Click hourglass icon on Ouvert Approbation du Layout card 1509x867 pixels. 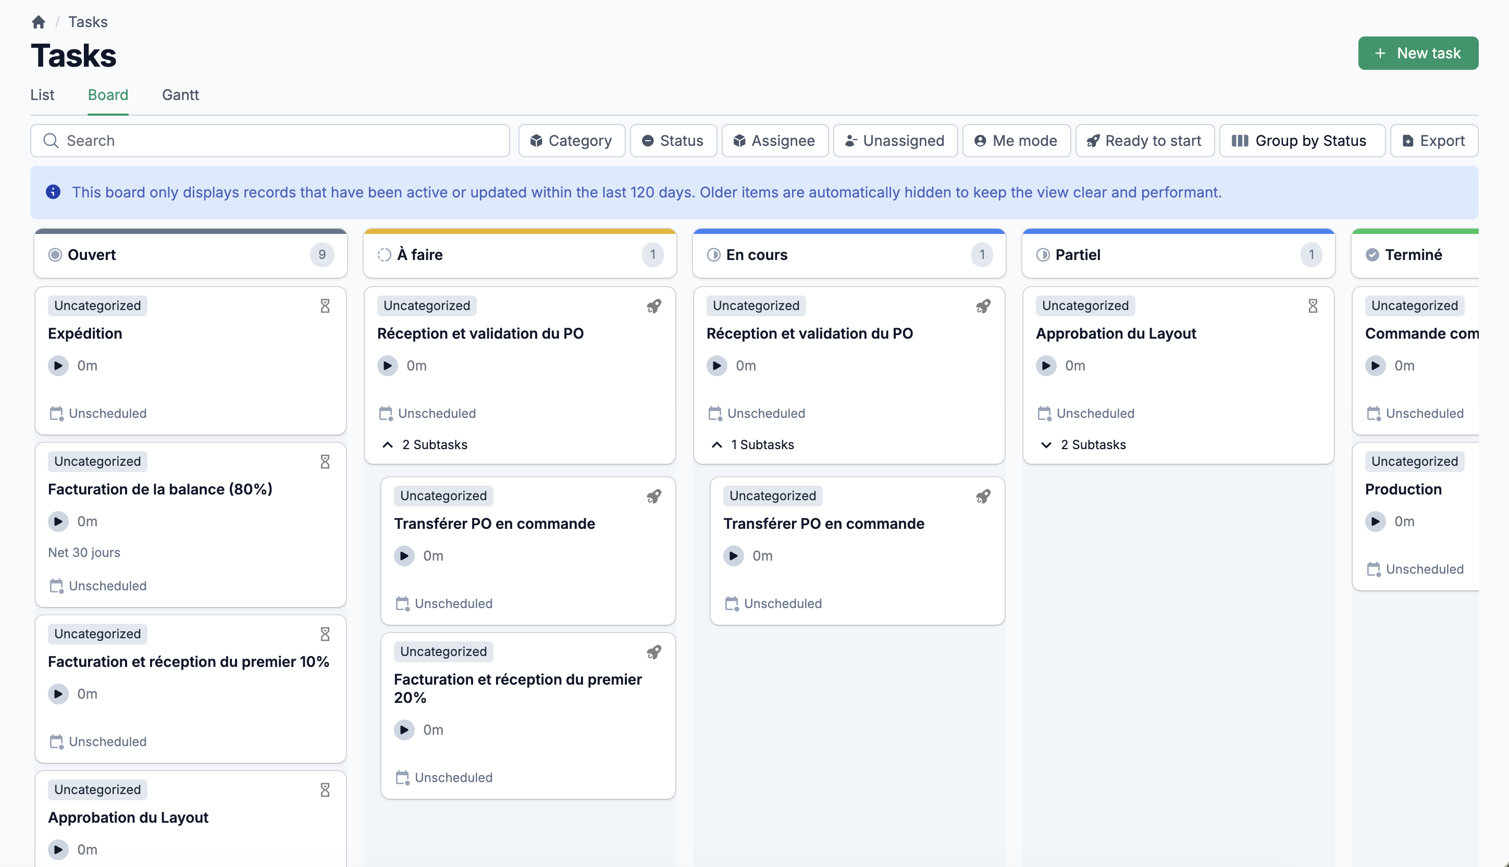tap(325, 789)
